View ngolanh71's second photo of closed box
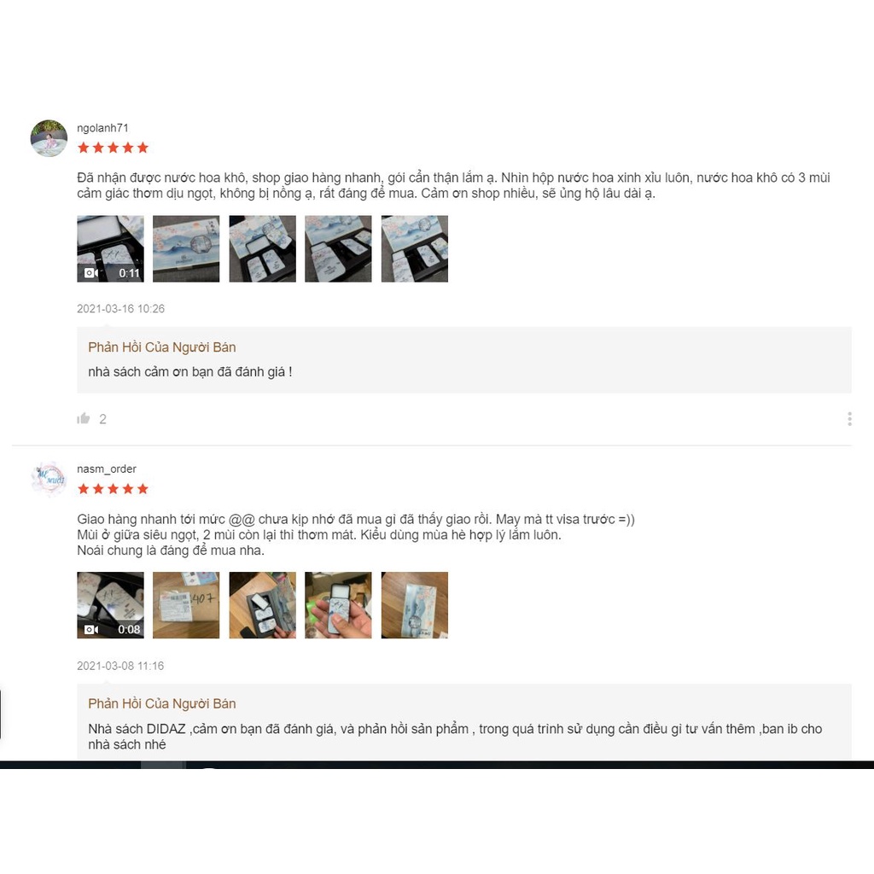874x874 pixels. click(x=186, y=248)
